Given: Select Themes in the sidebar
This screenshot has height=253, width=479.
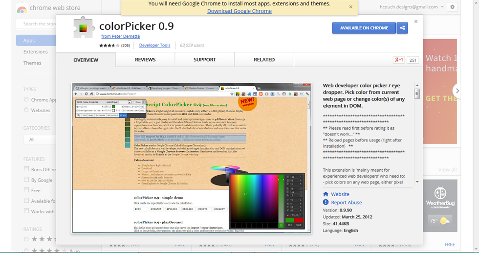Looking at the screenshot, I should (x=32, y=63).
